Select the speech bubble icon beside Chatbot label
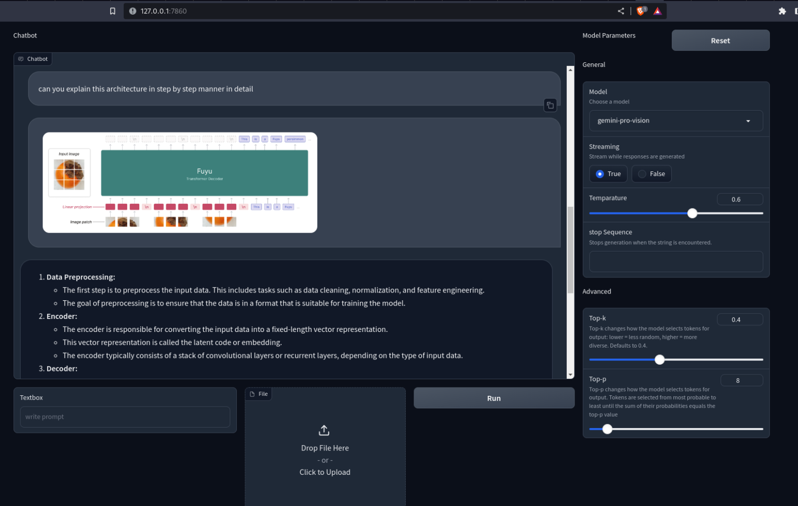Screen dimensions: 798x506 [x=20, y=59]
